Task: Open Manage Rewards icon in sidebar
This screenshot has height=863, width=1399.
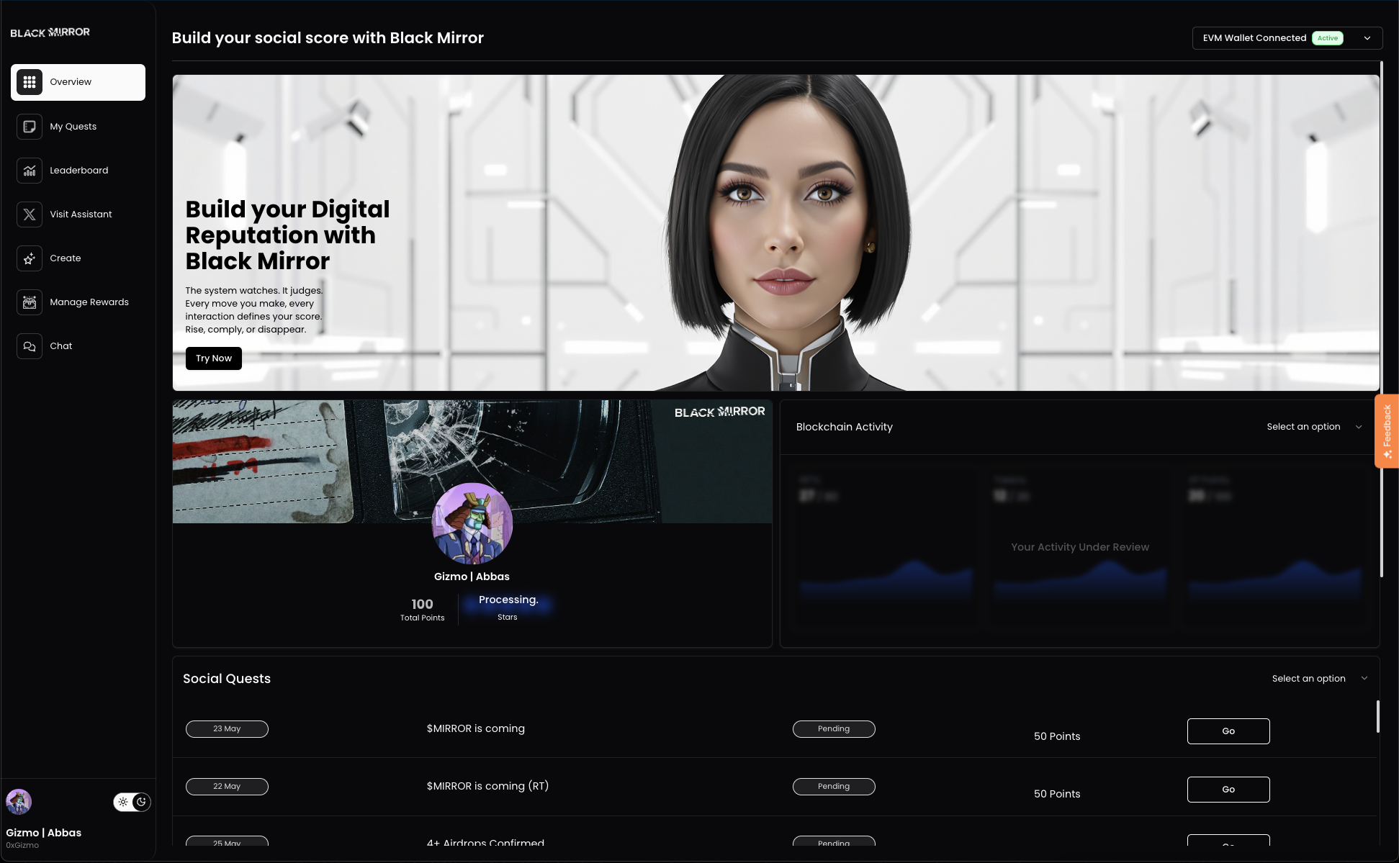Action: pos(30,302)
